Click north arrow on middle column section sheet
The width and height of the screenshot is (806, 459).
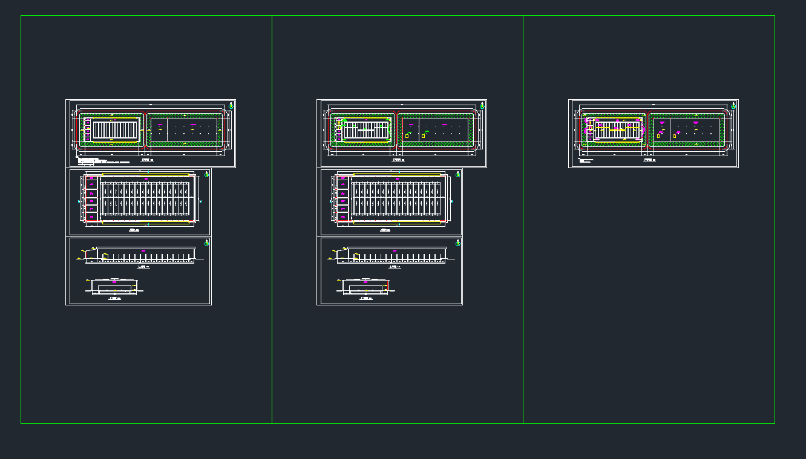click(457, 243)
